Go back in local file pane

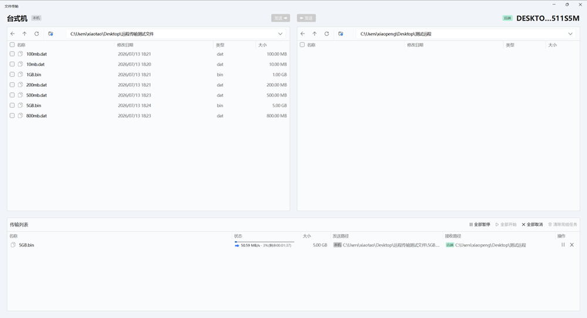pyautogui.click(x=13, y=33)
